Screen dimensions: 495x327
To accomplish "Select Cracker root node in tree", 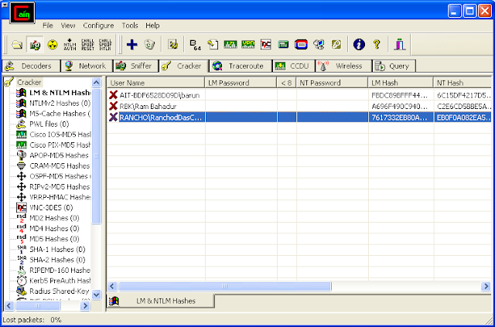I will coord(29,83).
